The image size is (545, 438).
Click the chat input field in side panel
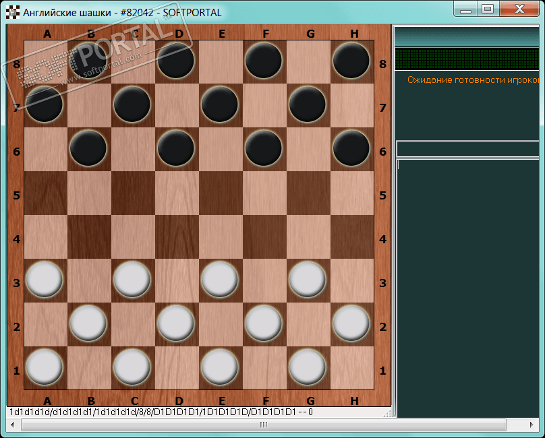468,149
